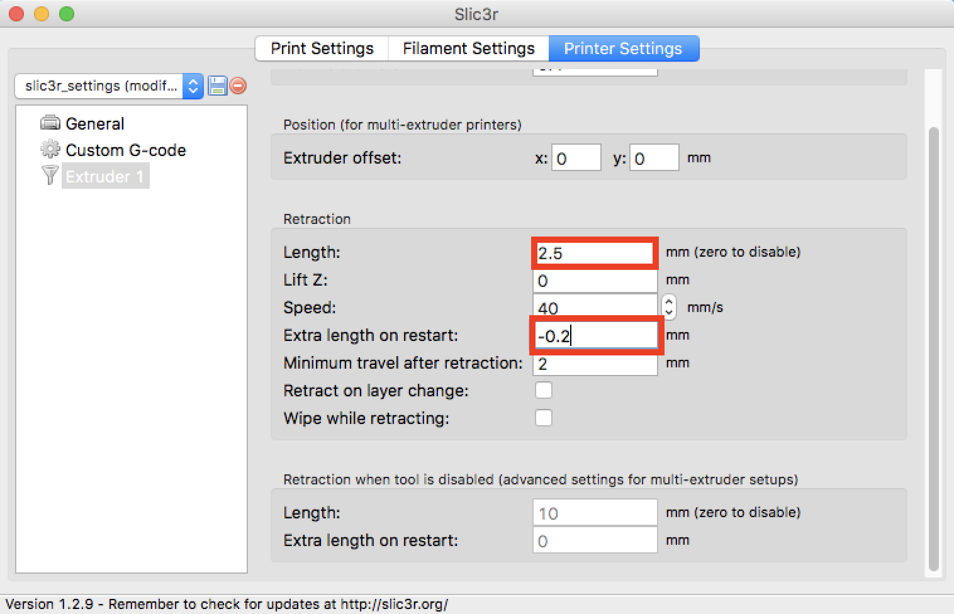Click the red delete preset icon
Viewport: 954px width, 614px height.
(238, 86)
